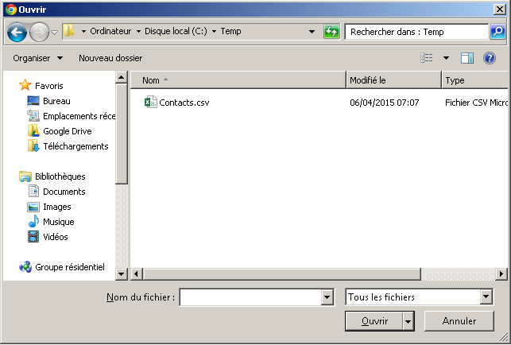Screen dimensions: 511x345
Task: Refresh the folder with green arrows icon
Action: [x=331, y=32]
